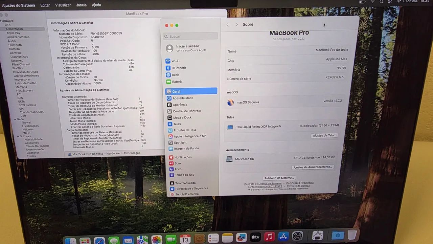
Task: Click the Nome field showing MacBook Pro de teste
Action: coord(288,51)
